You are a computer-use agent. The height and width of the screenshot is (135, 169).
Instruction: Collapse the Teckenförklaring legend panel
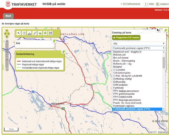(63, 52)
